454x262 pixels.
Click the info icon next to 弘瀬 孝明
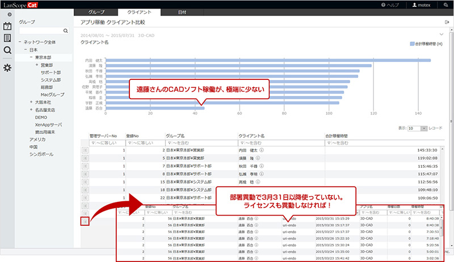pos(262,174)
